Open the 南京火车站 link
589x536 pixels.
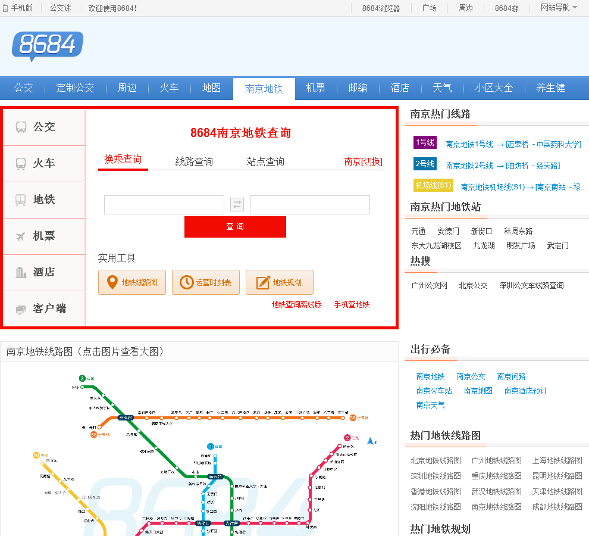point(434,391)
